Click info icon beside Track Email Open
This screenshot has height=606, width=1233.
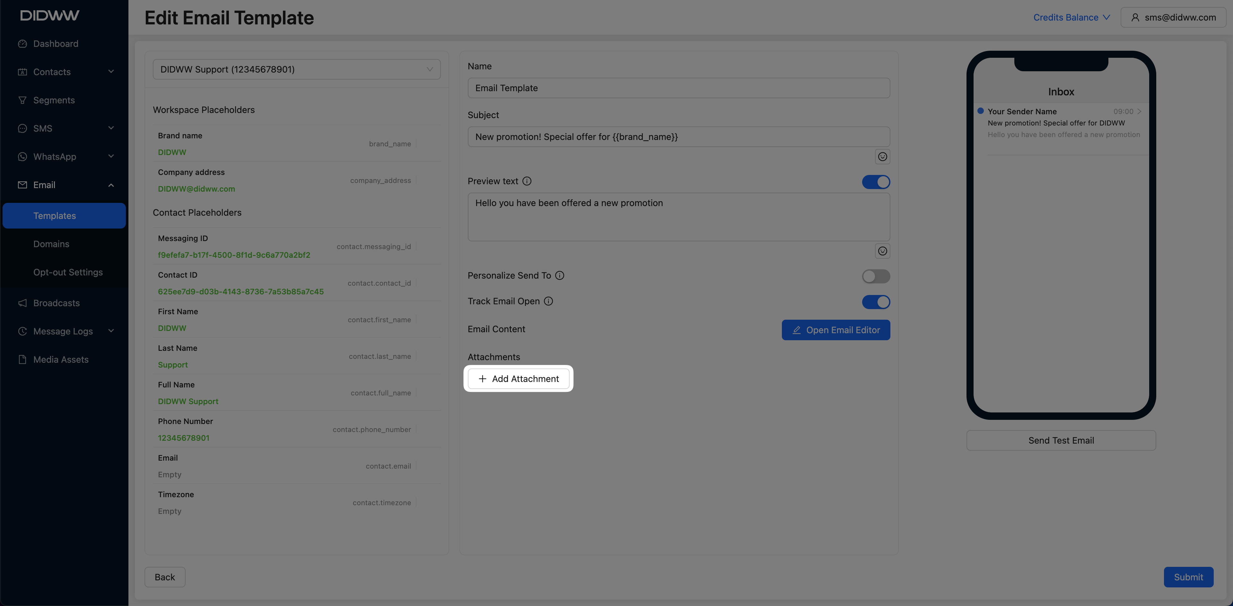click(548, 301)
